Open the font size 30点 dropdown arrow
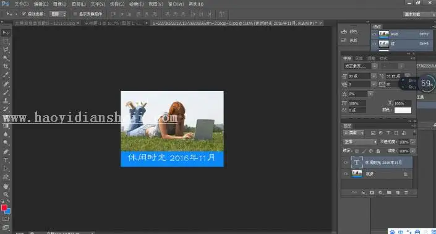436x234 pixels. click(374, 76)
